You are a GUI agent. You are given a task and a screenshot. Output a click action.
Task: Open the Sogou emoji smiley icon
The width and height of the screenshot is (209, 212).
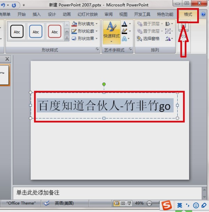(196, 205)
